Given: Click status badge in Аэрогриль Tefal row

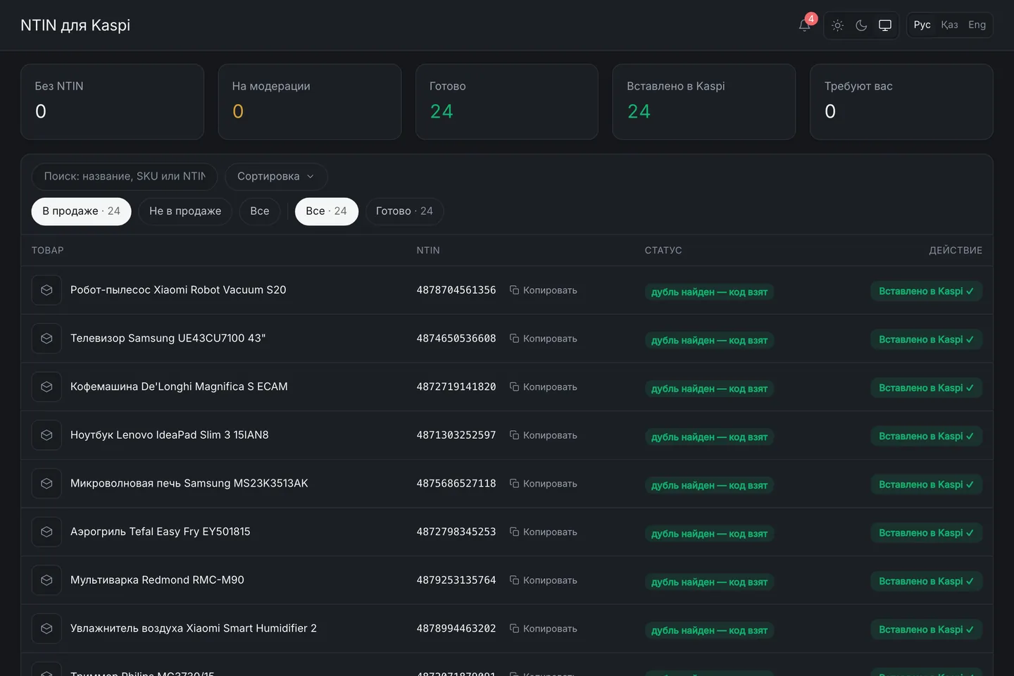Looking at the screenshot, I should coord(709,534).
